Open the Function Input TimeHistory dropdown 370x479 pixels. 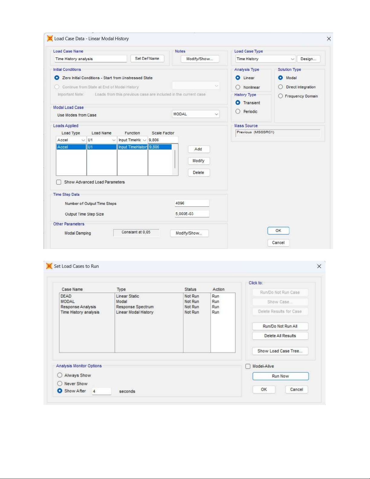[x=144, y=140]
